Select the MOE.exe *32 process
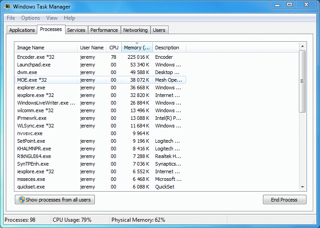This screenshot has height=228, width=320. click(x=100, y=80)
